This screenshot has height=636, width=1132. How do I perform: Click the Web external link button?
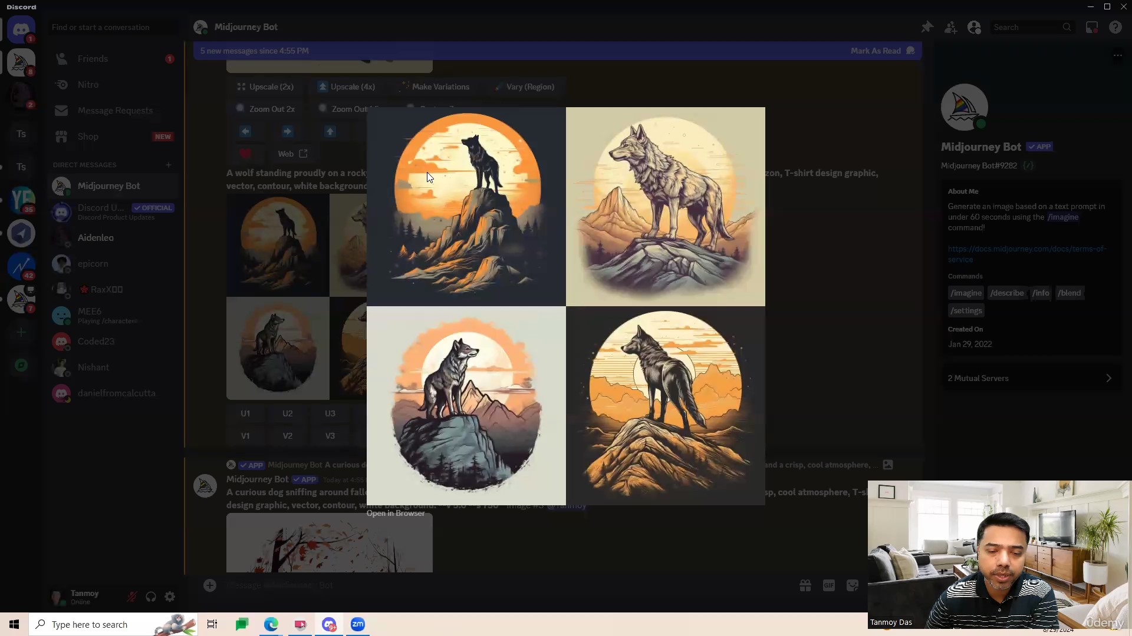[292, 154]
